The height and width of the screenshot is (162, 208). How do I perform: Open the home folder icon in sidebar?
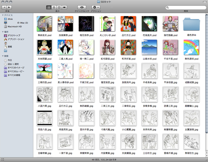[5, 43]
